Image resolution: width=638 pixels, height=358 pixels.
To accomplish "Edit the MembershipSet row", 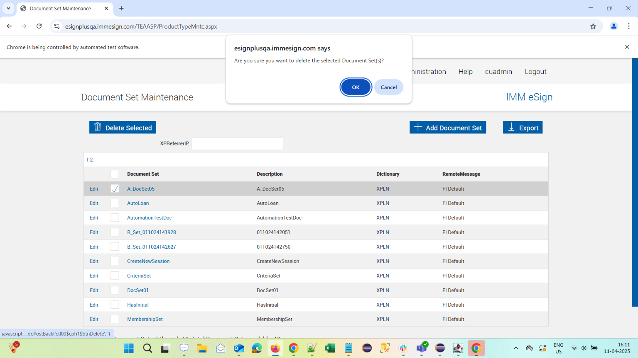I will point(94,319).
